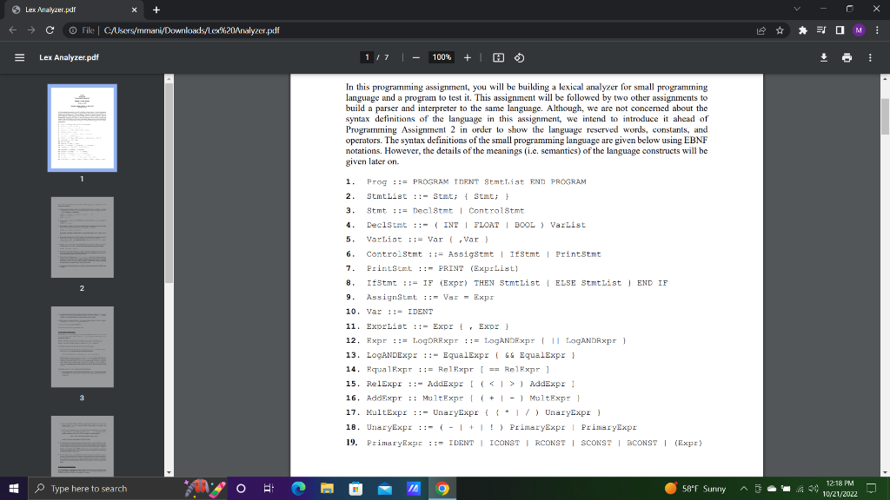The width and height of the screenshot is (890, 500).
Task: Print the PDF document
Action: pos(847,57)
